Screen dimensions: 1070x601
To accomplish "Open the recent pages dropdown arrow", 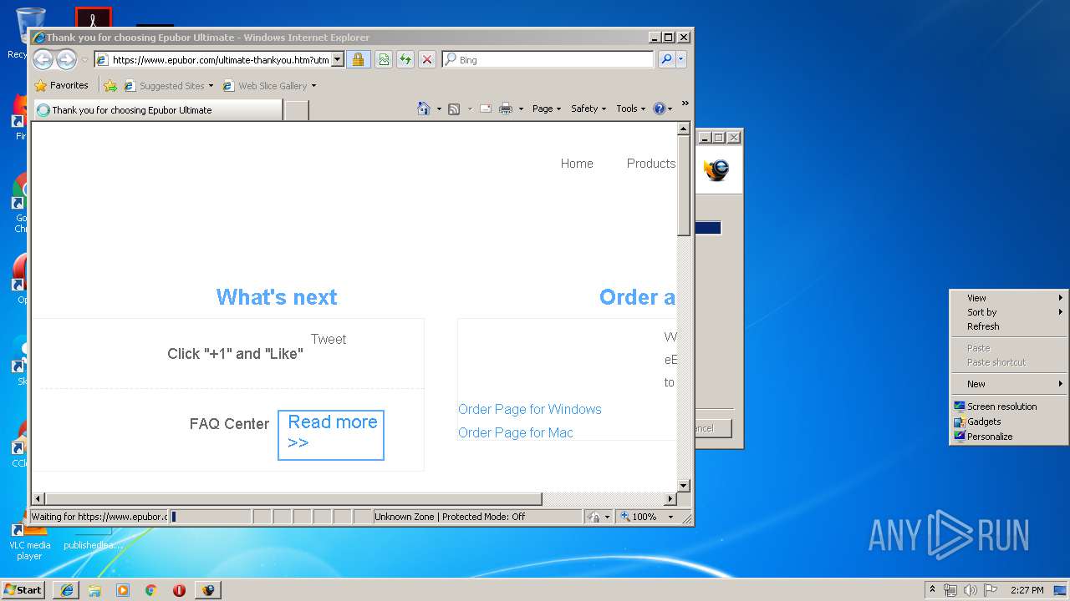I will tap(84, 60).
